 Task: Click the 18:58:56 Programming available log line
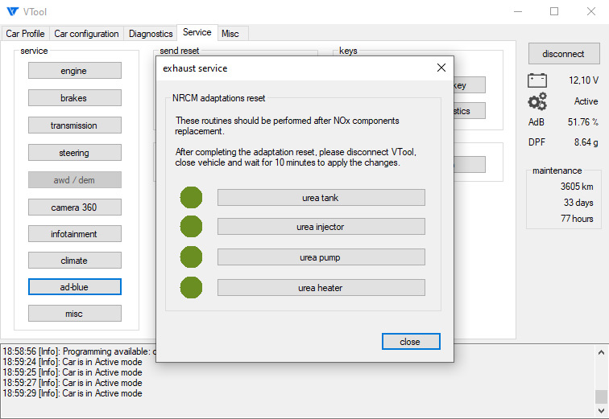tap(79, 351)
